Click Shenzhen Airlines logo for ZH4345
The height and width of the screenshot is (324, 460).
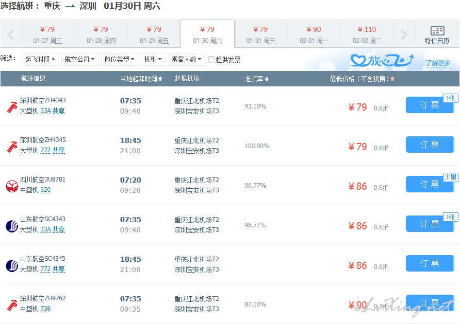tap(12, 147)
